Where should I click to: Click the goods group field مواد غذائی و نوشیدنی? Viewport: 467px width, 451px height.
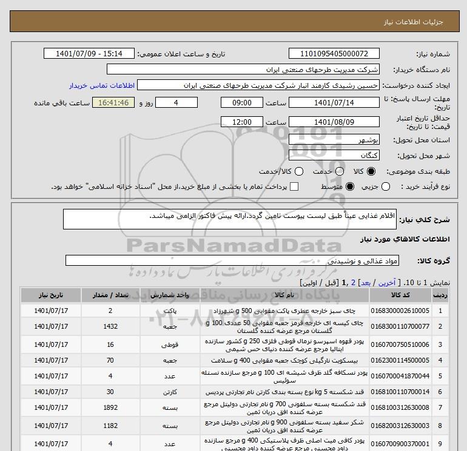(232, 261)
